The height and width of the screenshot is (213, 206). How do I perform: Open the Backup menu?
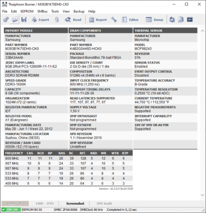[79, 11]
